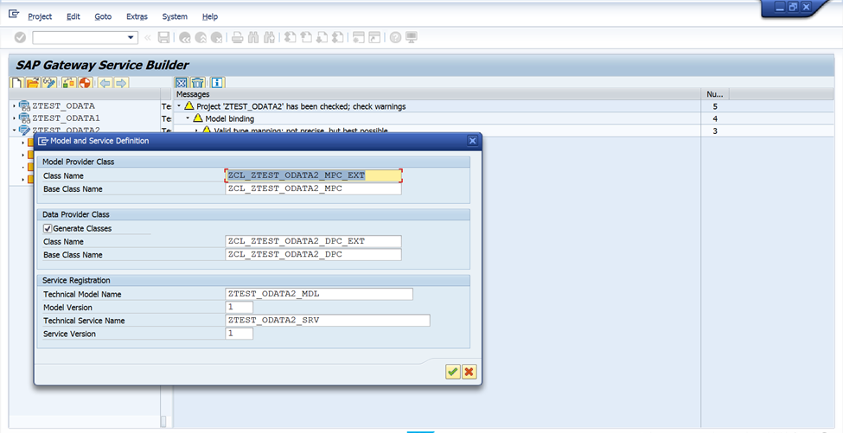Click the Previous Page icon
This screenshot has height=433, width=843.
click(x=306, y=38)
